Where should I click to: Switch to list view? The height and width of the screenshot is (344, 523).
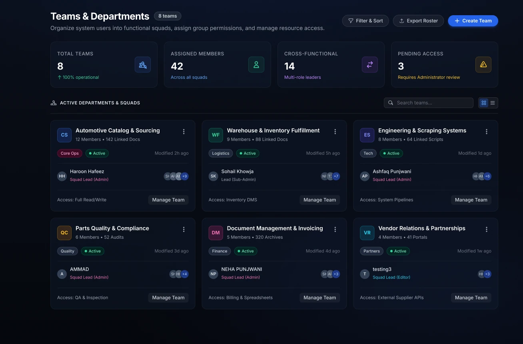pyautogui.click(x=493, y=103)
